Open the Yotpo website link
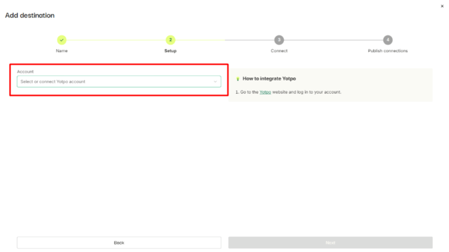This screenshot has height=252, width=449. [265, 92]
